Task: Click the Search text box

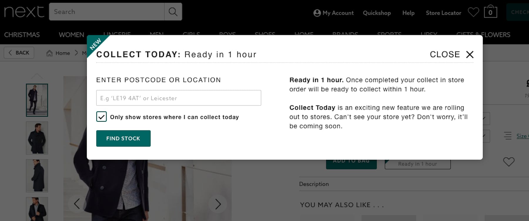Action: [107, 12]
